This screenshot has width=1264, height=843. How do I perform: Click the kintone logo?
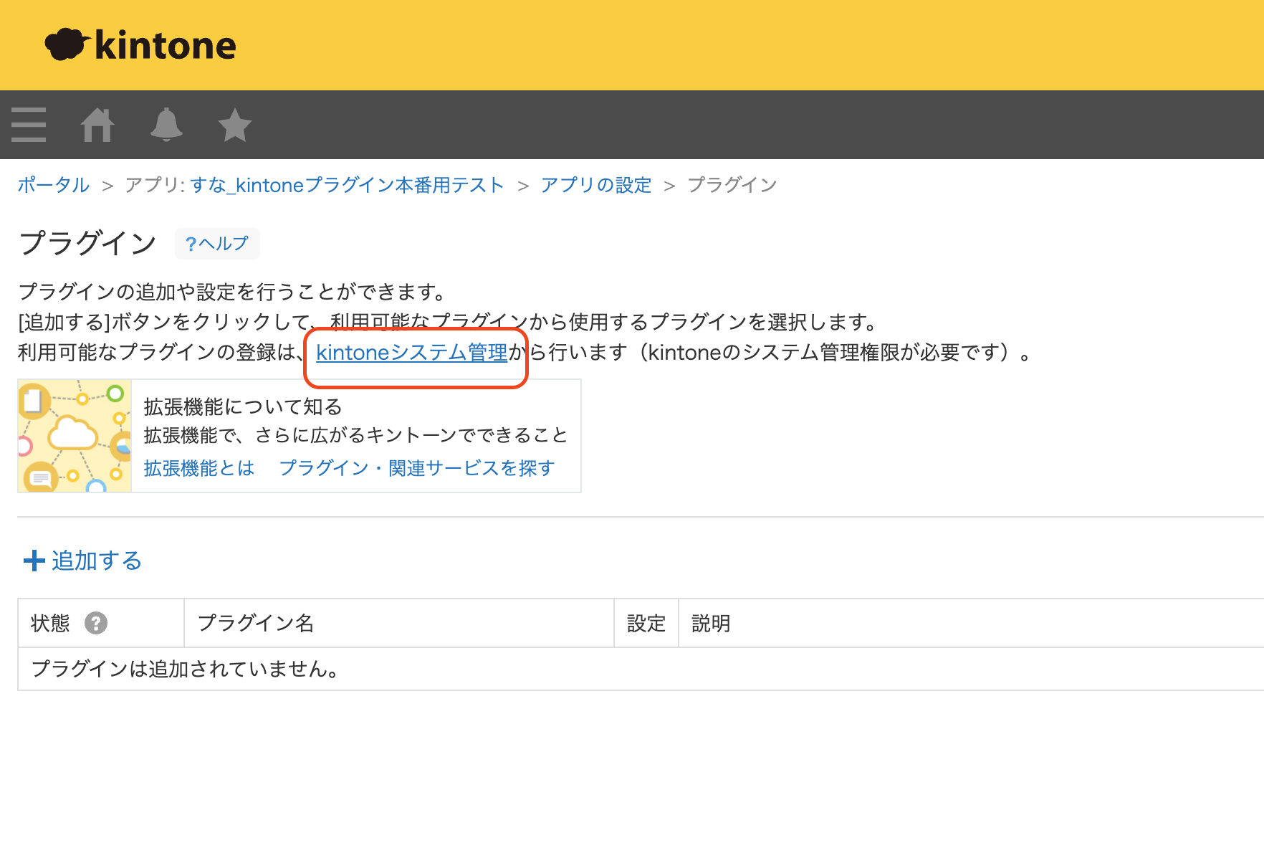140,45
